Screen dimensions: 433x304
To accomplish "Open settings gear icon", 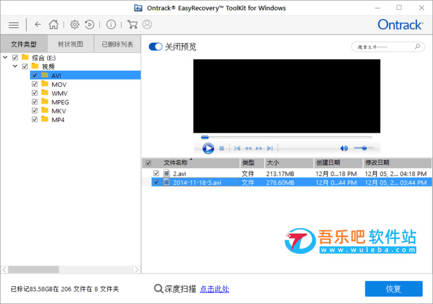I will pos(74,25).
